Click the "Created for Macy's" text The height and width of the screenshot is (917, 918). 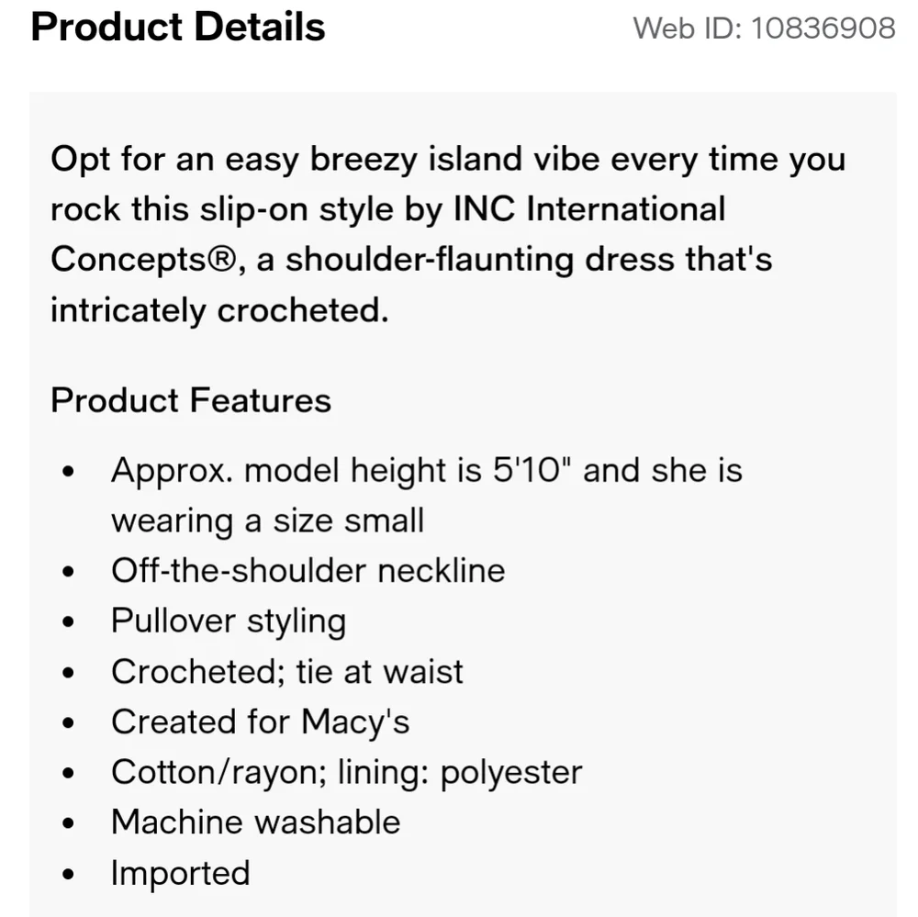[260, 721]
